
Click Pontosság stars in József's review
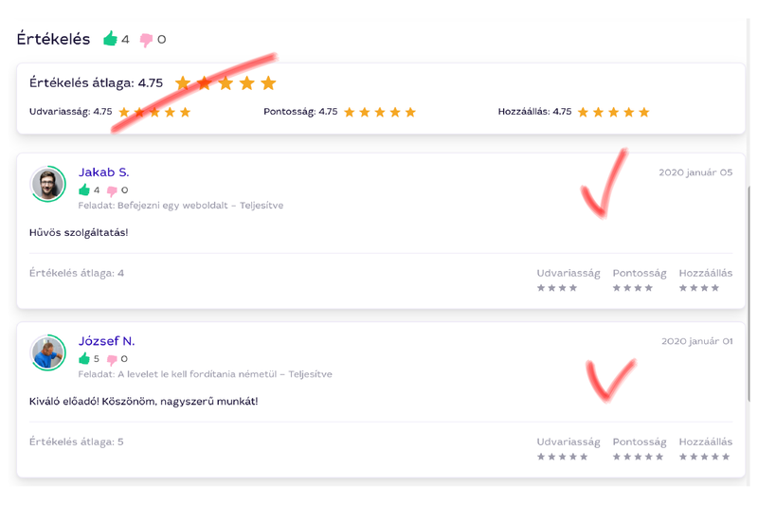pyautogui.click(x=639, y=457)
